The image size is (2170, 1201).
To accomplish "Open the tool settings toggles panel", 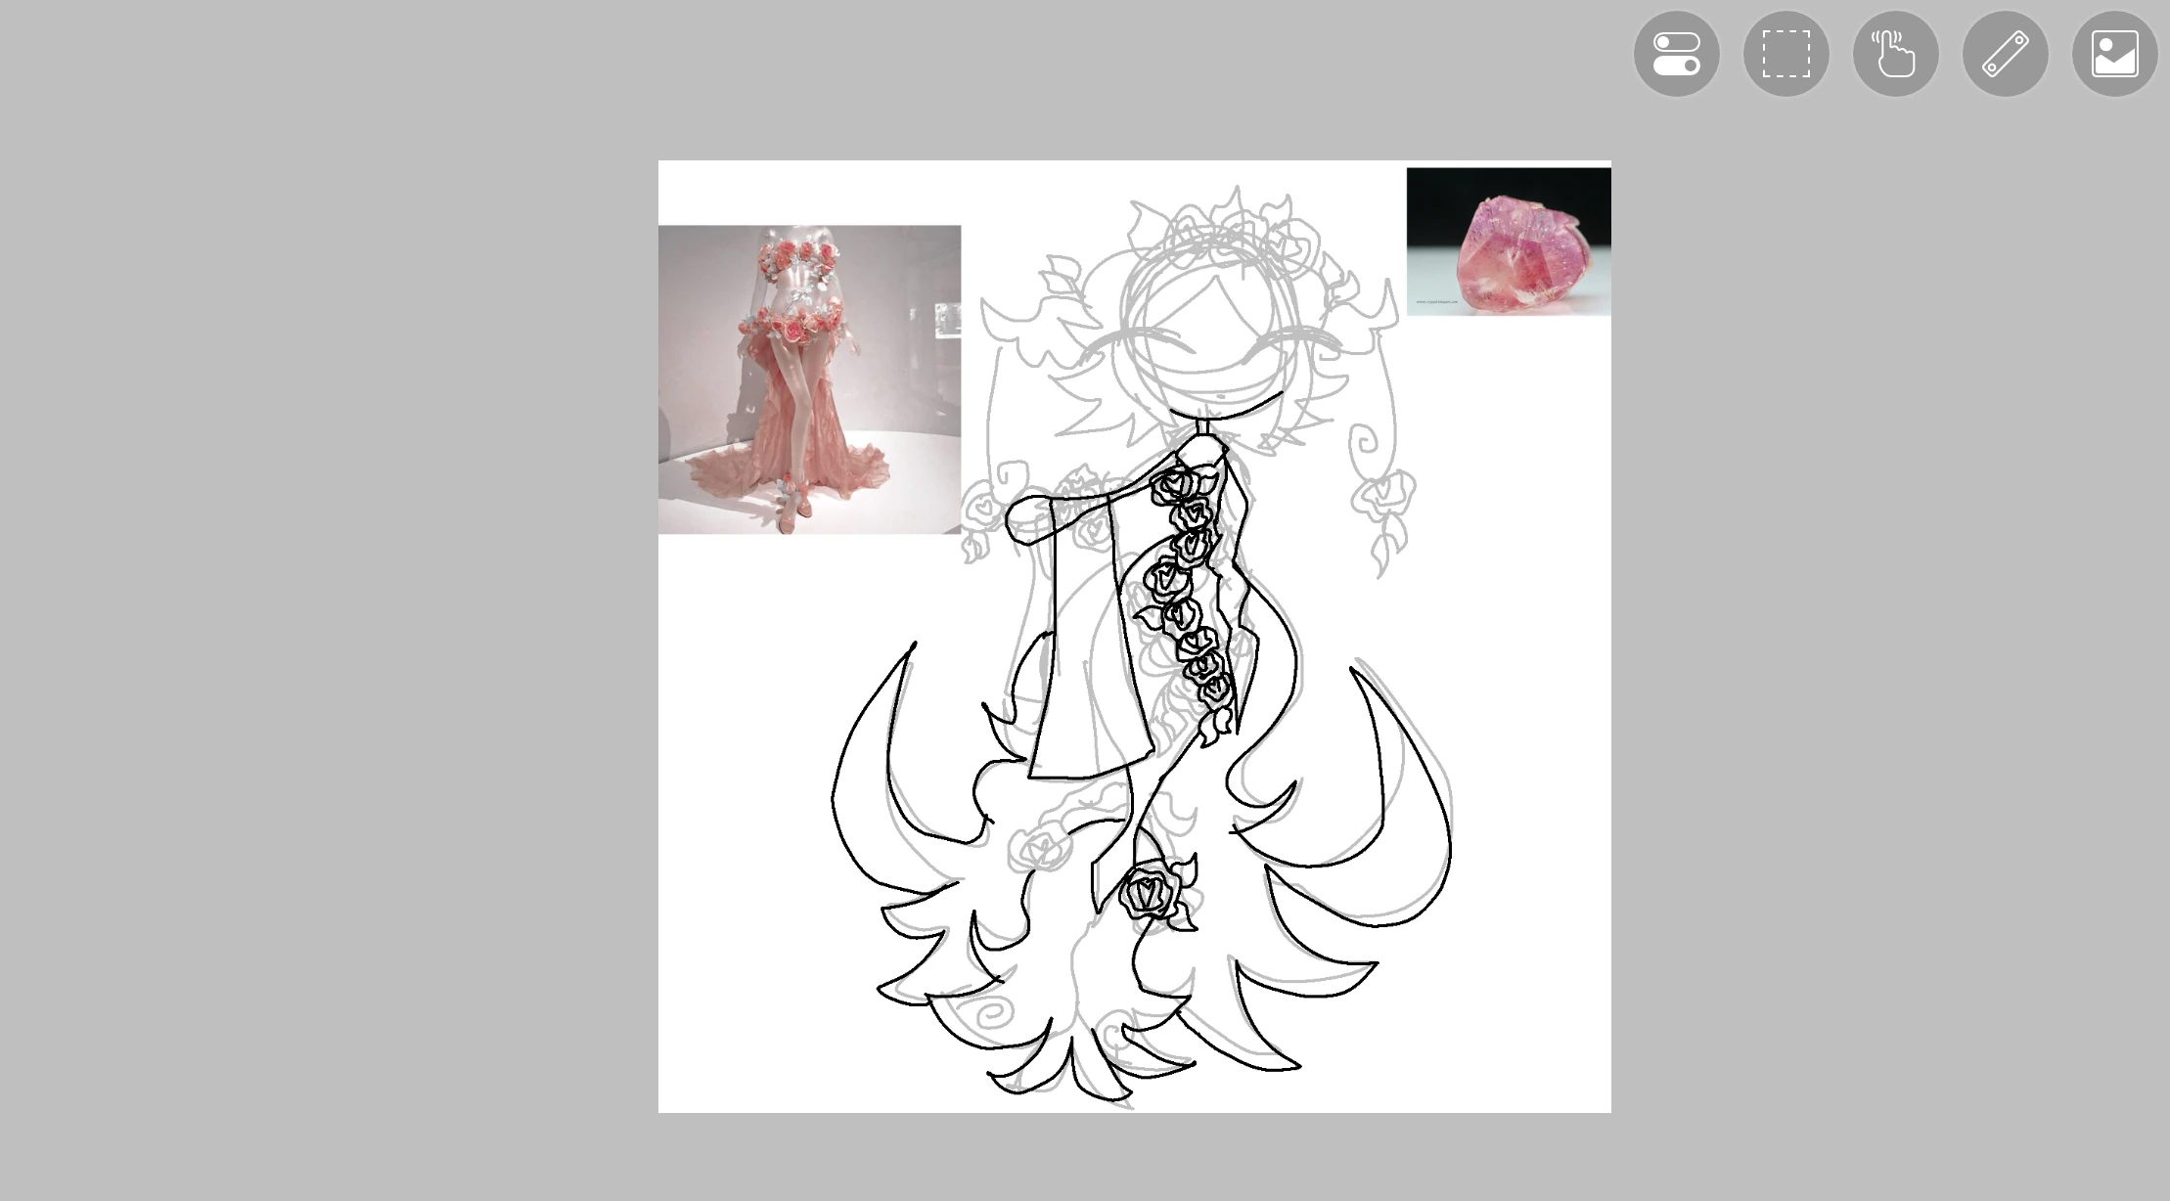I will (1675, 55).
